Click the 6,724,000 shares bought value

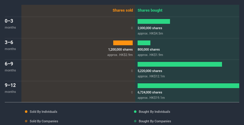[x=150, y=93]
